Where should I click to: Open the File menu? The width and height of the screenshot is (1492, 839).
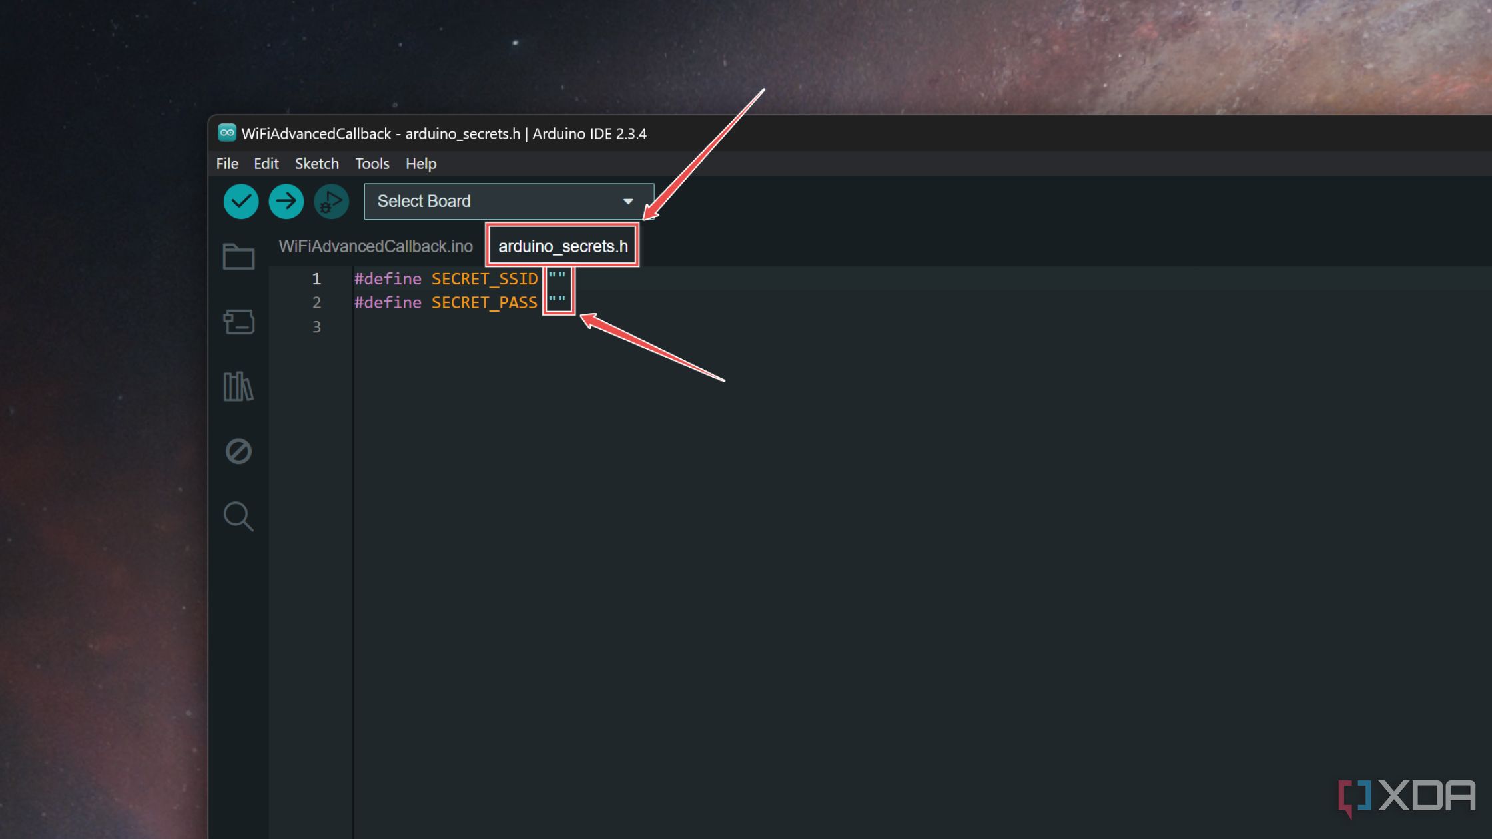227,164
